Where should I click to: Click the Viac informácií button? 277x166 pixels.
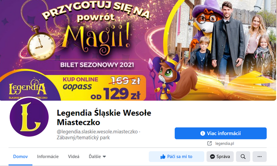pyautogui.click(x=221, y=133)
